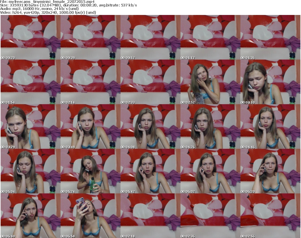
Task: Choose the frame marked 00:06:58
Action: click(x=91, y=216)
